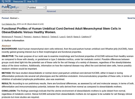Click the PubMed.gov logo

pos(10,7)
